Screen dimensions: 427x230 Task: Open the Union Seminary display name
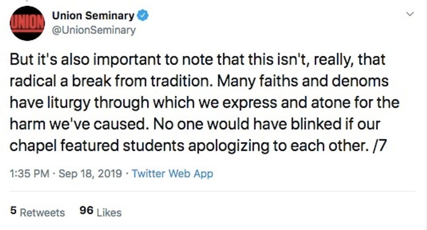[x=93, y=16]
